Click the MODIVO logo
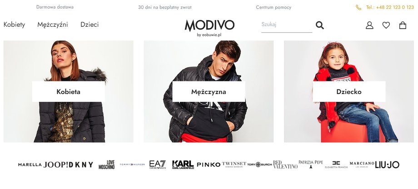 (209, 28)
